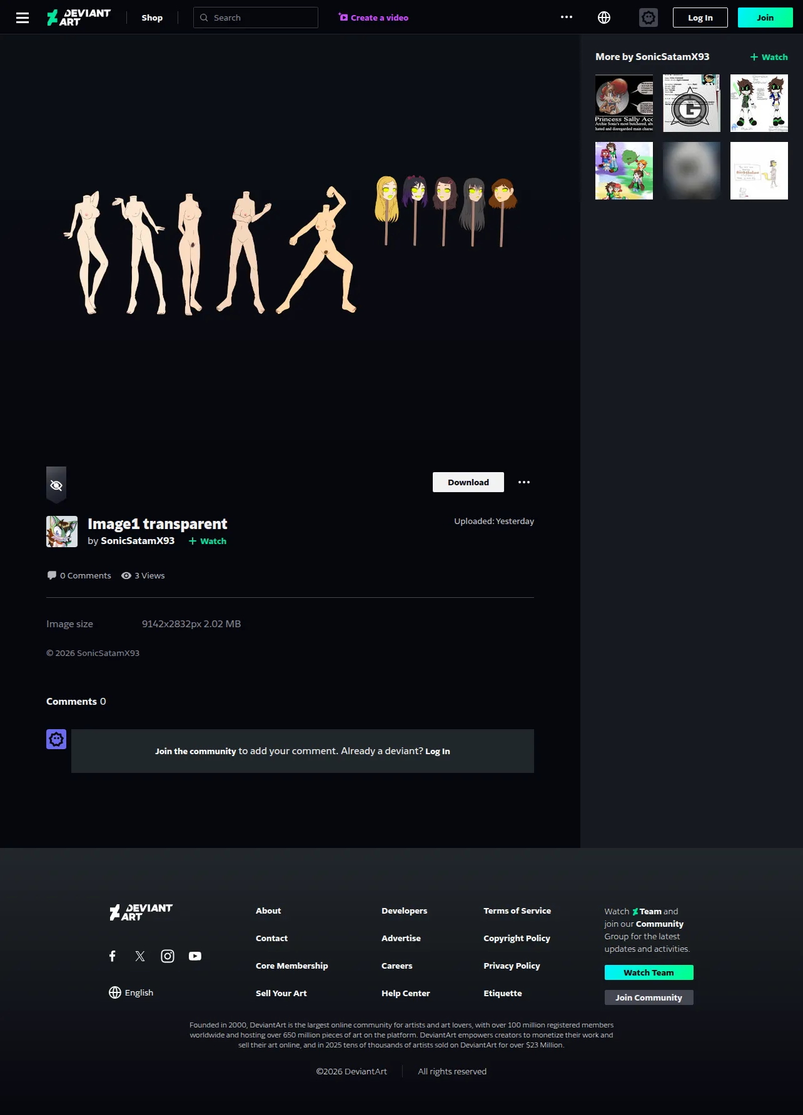Open the globe language selector in header
803x1115 pixels.
(x=604, y=18)
